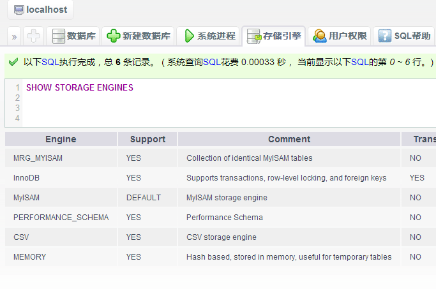Expand the toolbar with double-arrow chevron
The height and width of the screenshot is (289, 436).
[15, 36]
